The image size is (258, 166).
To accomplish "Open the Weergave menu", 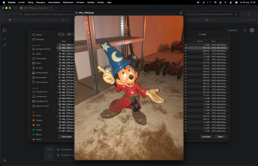I will coord(41,3).
